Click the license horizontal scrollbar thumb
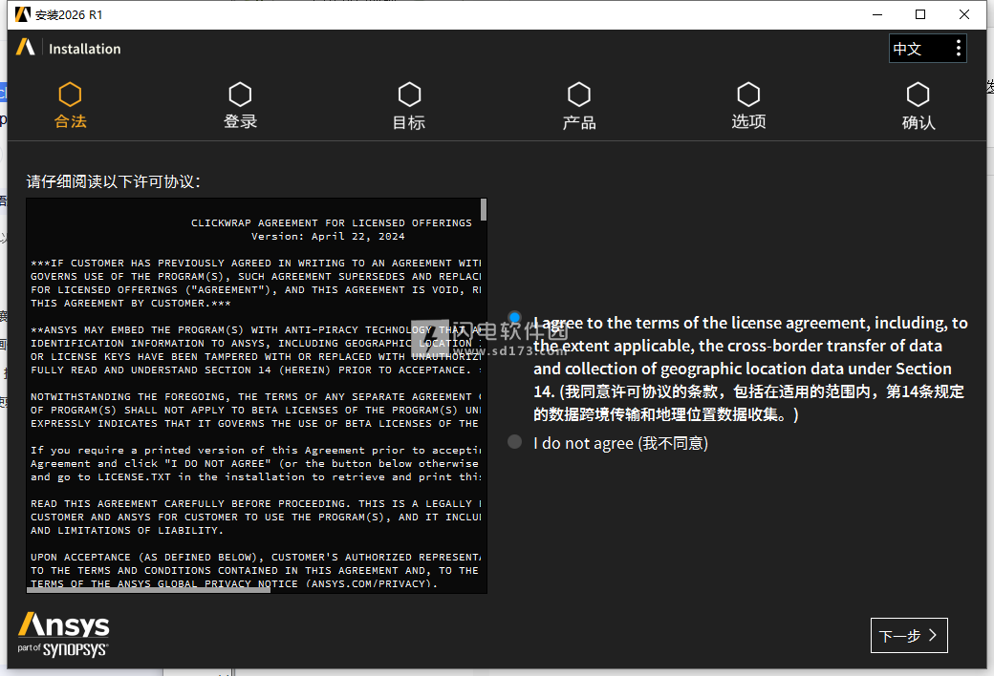Screen dimensions: 994x676 (148, 589)
